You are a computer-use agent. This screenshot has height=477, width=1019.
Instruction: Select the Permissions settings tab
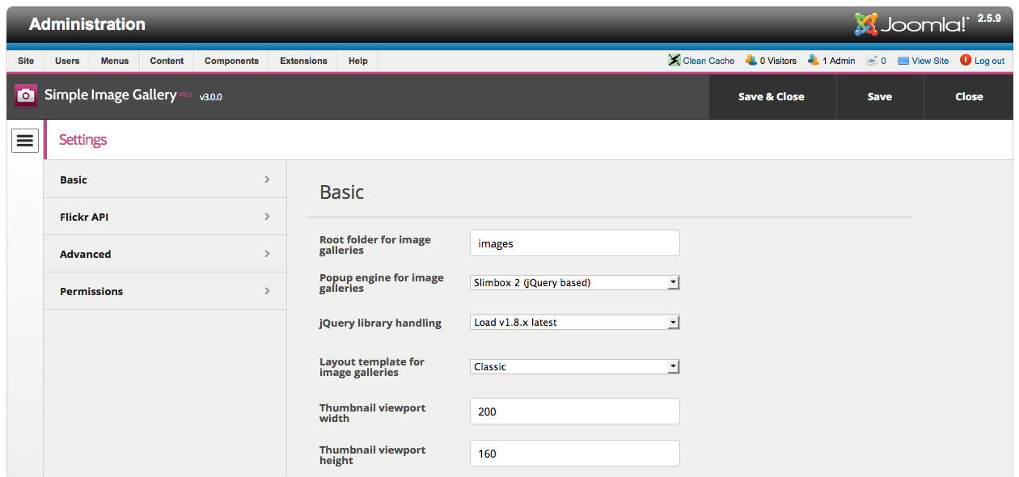[x=165, y=291]
